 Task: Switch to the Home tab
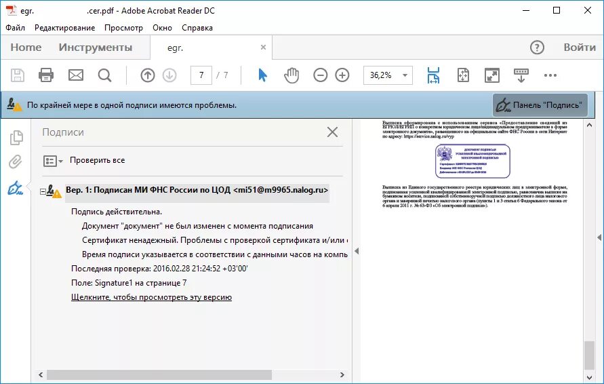click(x=26, y=47)
